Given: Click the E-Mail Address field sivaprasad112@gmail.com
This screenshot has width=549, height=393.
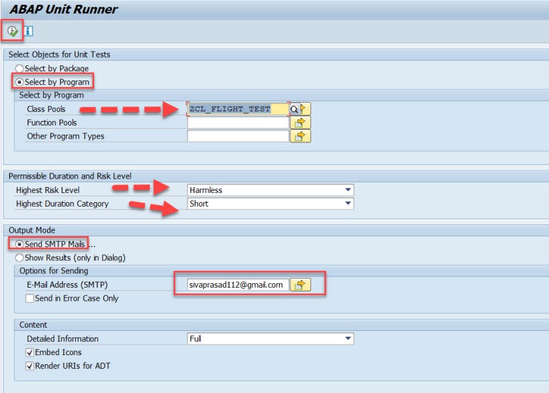Looking at the screenshot, I should [238, 284].
